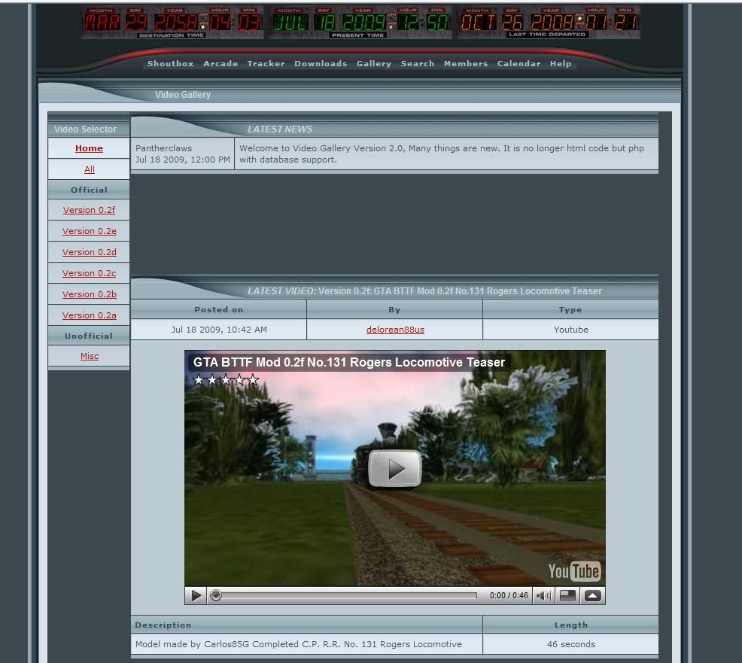Click the Destination Time display

pyautogui.click(x=172, y=23)
